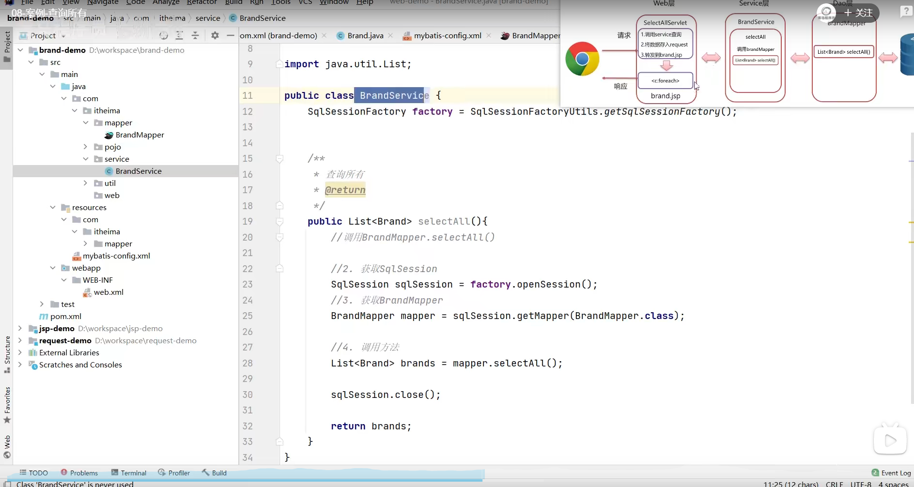Image resolution: width=914 pixels, height=487 pixels.
Task: Close the mybatis-config.xml tab
Action: [x=489, y=35]
